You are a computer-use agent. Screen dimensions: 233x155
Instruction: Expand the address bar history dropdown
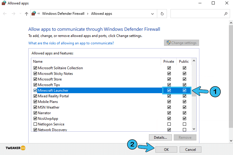click(x=152, y=14)
